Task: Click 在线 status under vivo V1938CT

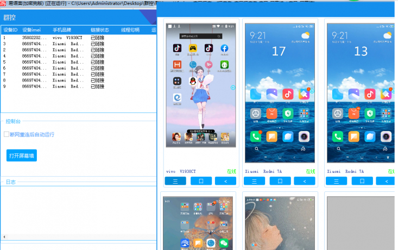Action: pos(231,172)
